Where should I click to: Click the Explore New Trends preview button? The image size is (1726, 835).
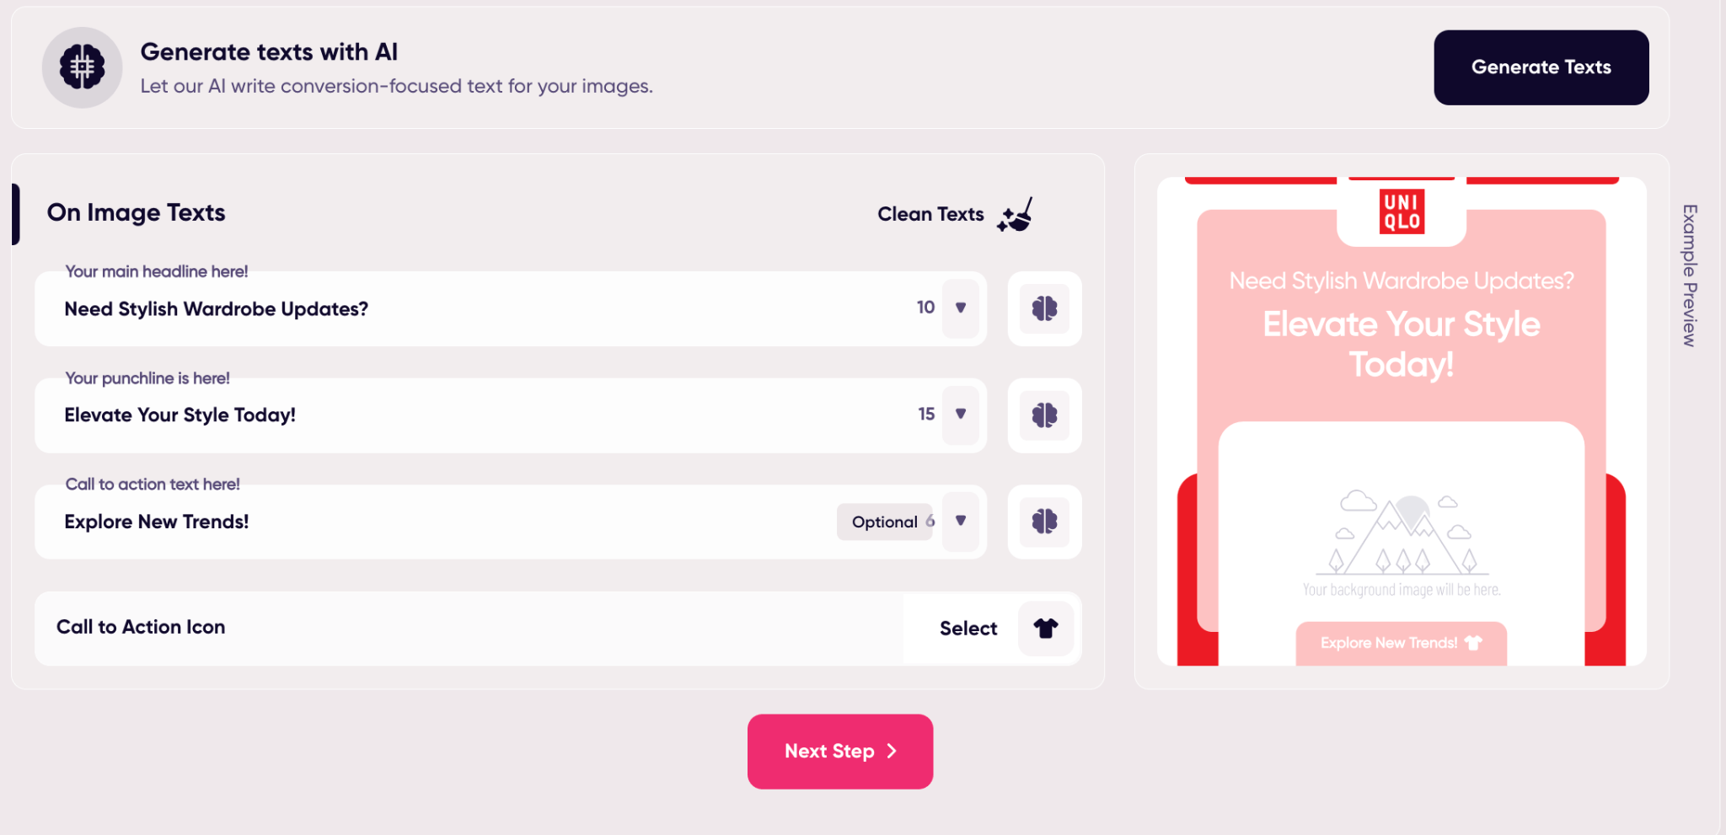1389,643
